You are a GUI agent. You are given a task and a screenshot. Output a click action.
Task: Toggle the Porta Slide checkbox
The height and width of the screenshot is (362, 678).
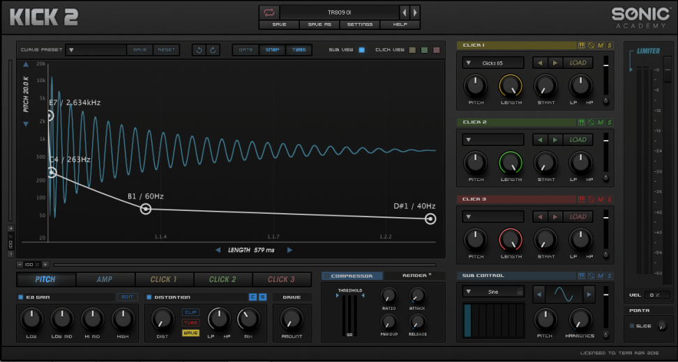(x=632, y=326)
